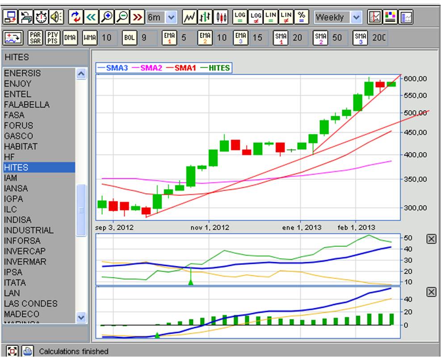
Task: Click the stopwatch timer icon
Action: tap(42, 17)
